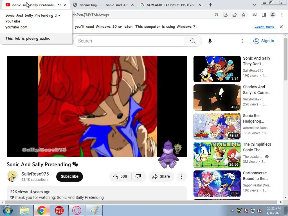This screenshot has height=216, width=288.
Task: Expand the tab search dropdown arrow
Action: click(x=254, y=5)
